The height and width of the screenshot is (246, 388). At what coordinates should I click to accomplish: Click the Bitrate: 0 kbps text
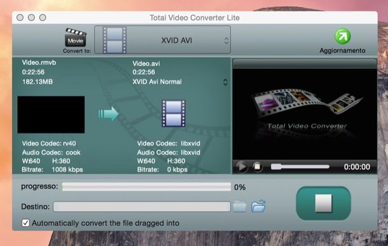[162, 170]
